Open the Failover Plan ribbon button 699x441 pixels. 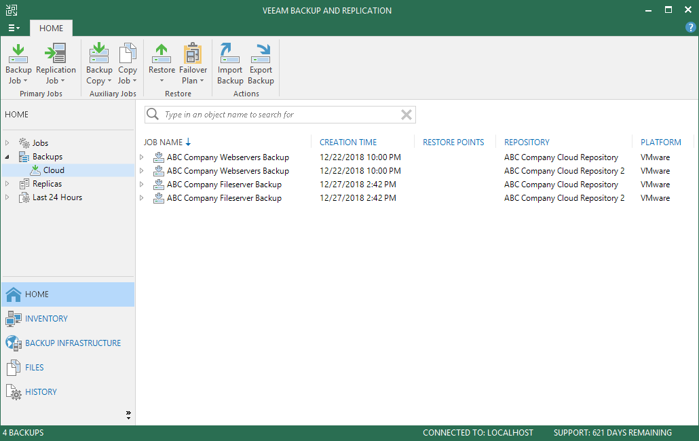point(193,63)
